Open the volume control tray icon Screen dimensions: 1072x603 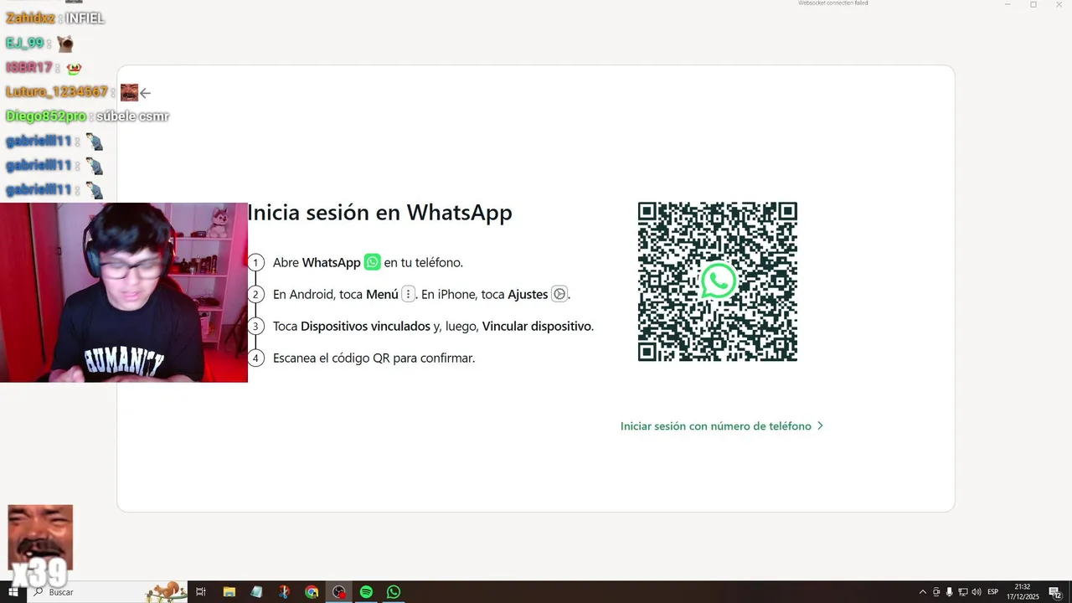(x=977, y=592)
